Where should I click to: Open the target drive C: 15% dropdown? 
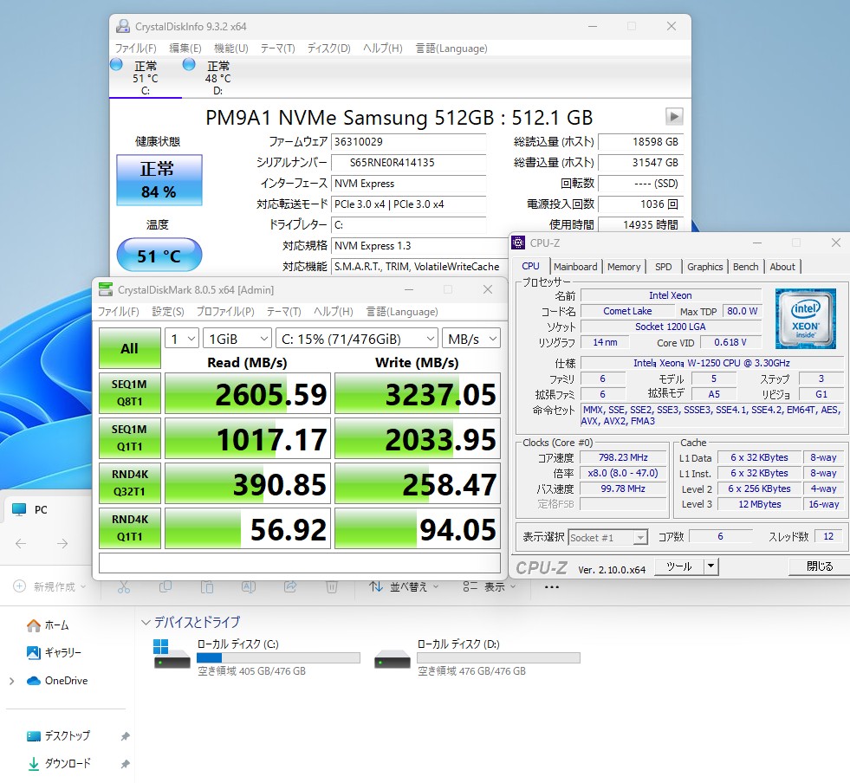[x=357, y=340]
